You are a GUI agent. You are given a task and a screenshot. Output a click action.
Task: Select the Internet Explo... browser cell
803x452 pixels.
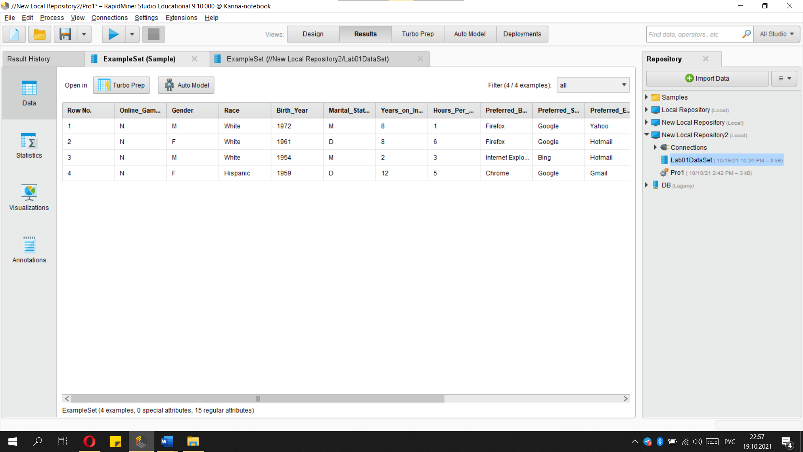506,157
